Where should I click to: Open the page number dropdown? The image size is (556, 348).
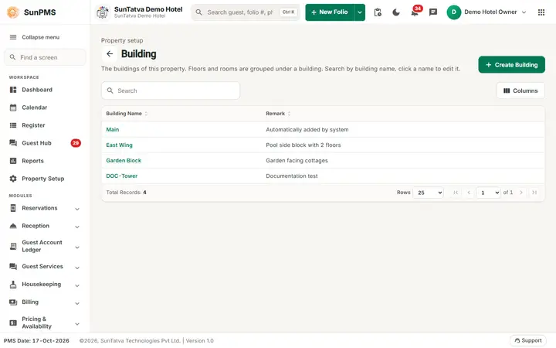point(488,193)
